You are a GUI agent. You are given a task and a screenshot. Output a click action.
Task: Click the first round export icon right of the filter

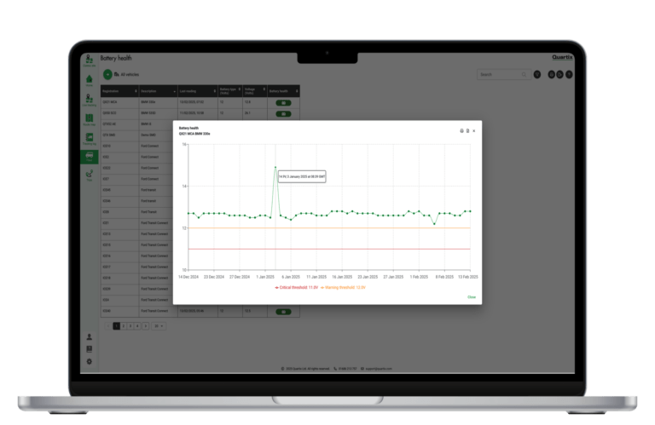552,74
